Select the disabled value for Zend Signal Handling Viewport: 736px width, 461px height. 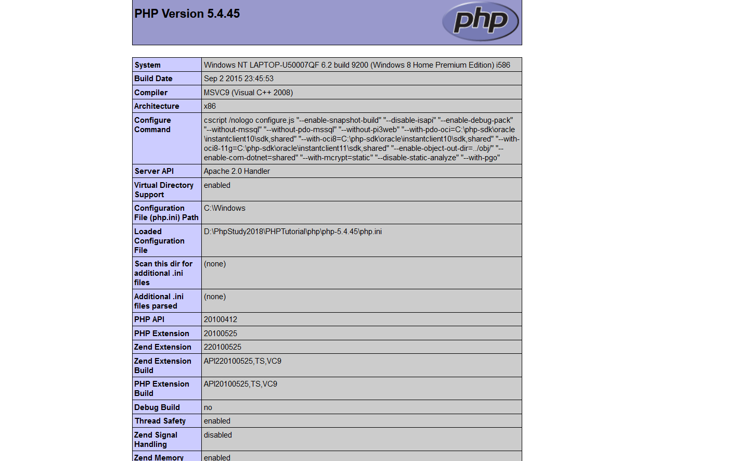tap(218, 435)
